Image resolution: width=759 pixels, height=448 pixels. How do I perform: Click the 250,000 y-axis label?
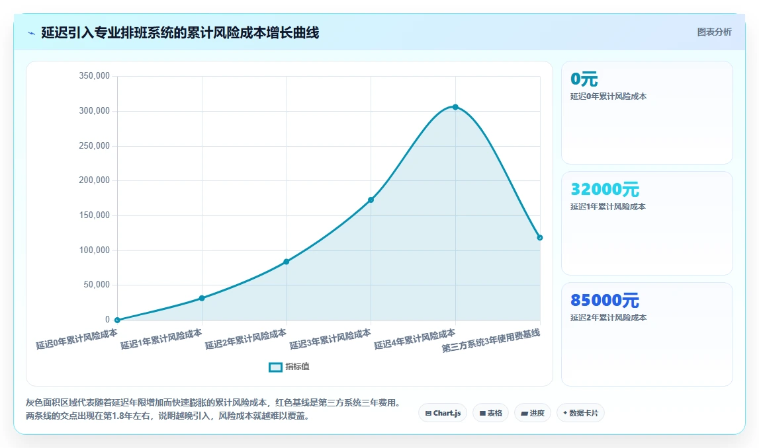coord(95,145)
